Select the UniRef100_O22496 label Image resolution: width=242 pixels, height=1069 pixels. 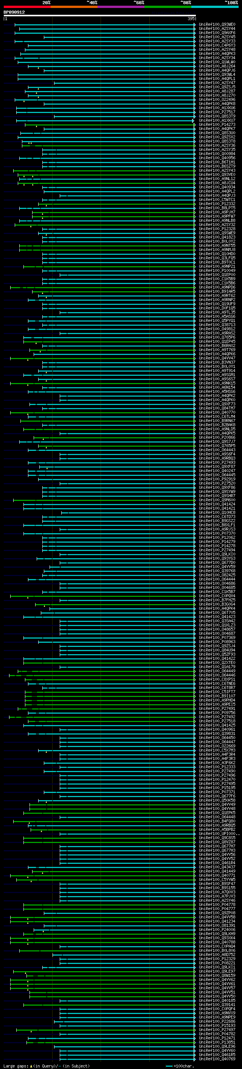tap(217, 100)
